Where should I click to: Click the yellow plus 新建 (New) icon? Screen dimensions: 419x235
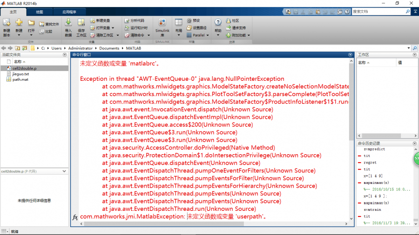(19, 22)
